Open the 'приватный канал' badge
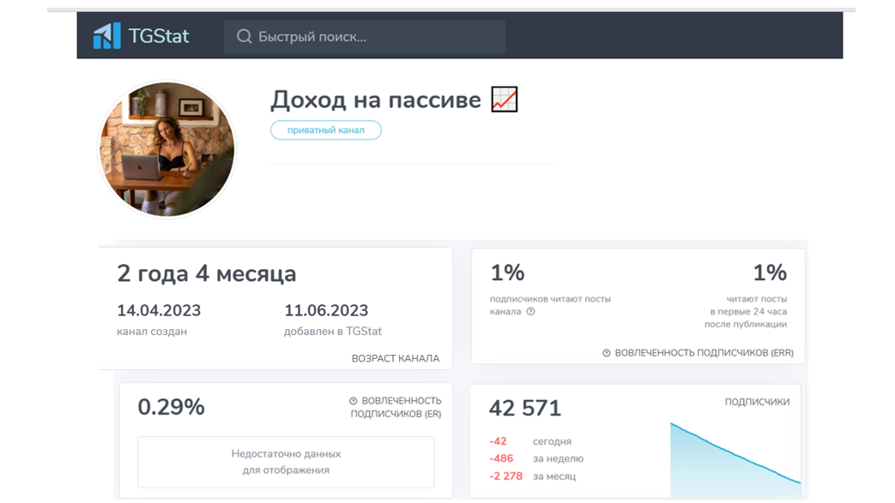Image resolution: width=895 pixels, height=503 pixels. (325, 129)
